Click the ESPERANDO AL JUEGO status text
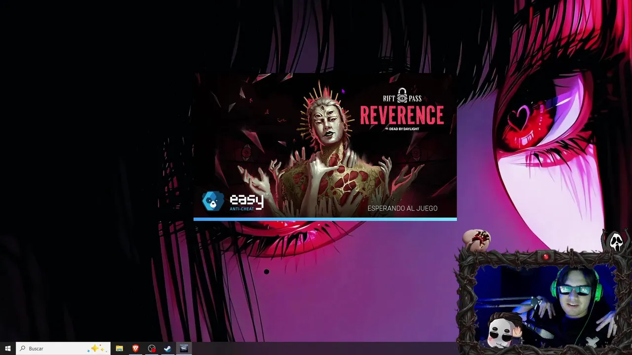Screen dimensions: 632x355 [402, 209]
